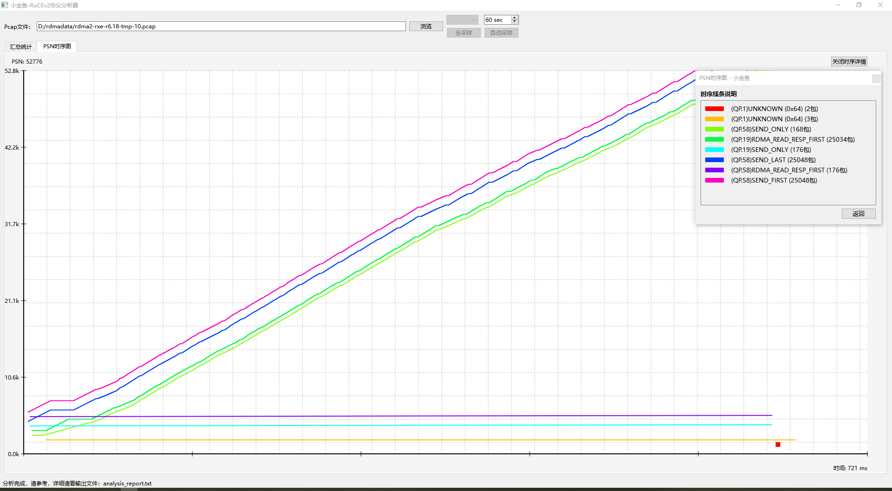Click the (QP.19)RDMA_READ_RESP_FIRST legend entry text
This screenshot has height=491, width=892.
click(793, 139)
